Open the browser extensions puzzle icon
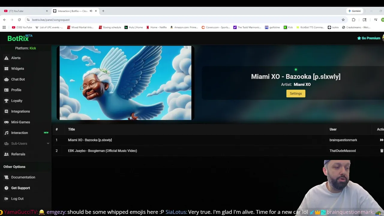This screenshot has width=384, height=216. tap(354, 20)
